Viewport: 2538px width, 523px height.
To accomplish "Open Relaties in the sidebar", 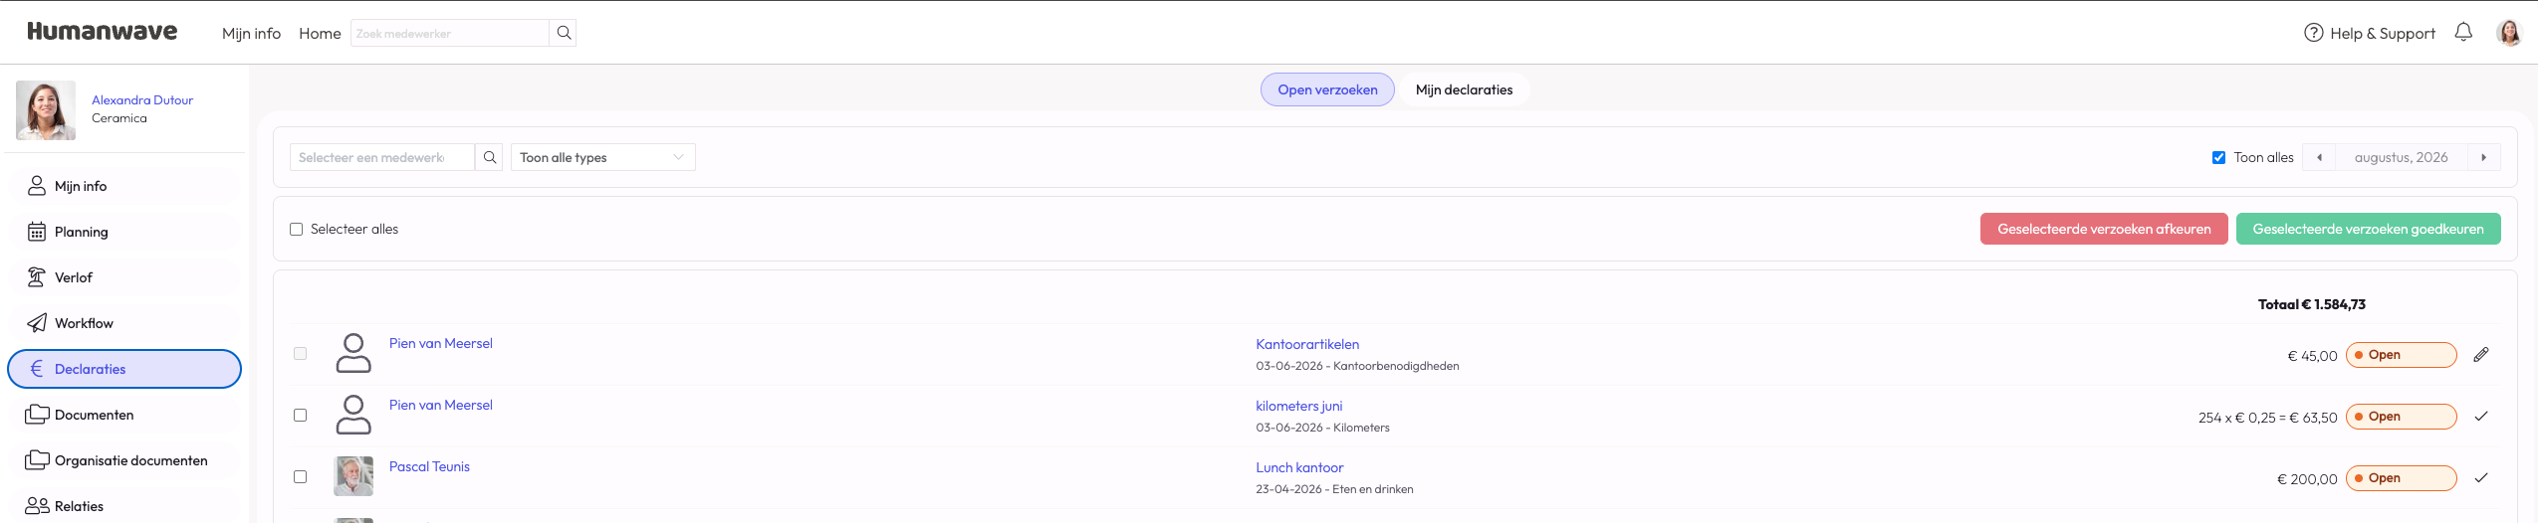I will (x=124, y=506).
